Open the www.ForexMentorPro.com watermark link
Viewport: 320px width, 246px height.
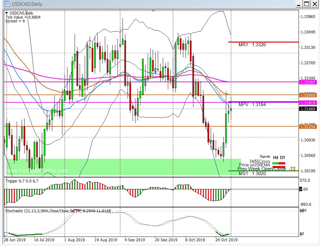click(37, 171)
